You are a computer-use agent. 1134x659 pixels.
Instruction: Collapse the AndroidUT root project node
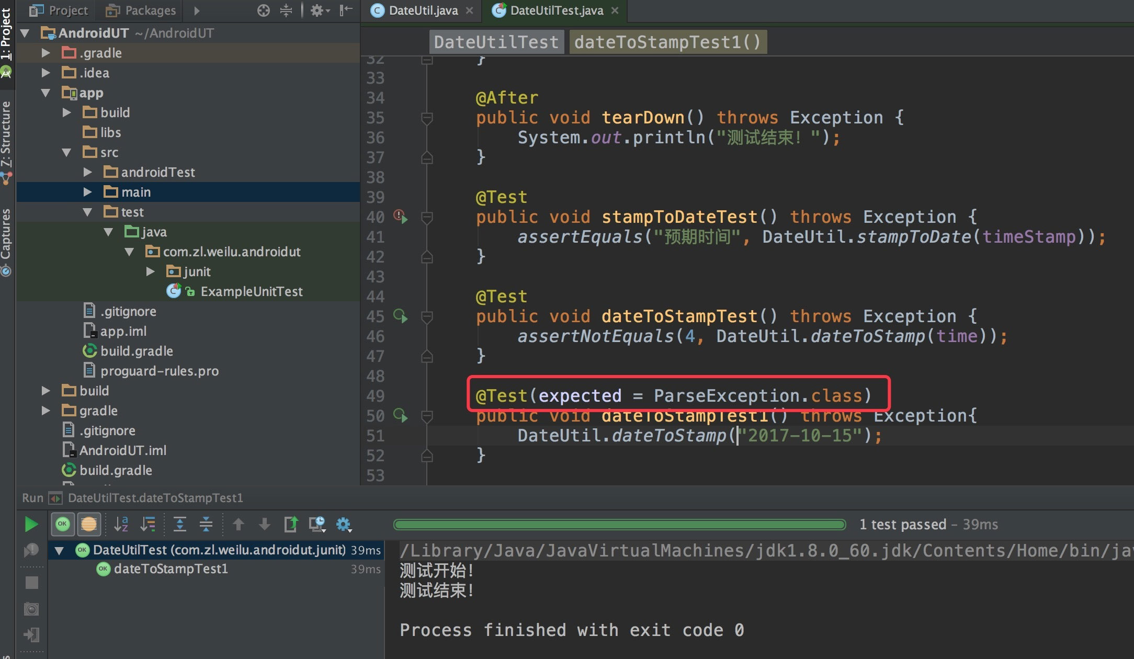[x=25, y=33]
